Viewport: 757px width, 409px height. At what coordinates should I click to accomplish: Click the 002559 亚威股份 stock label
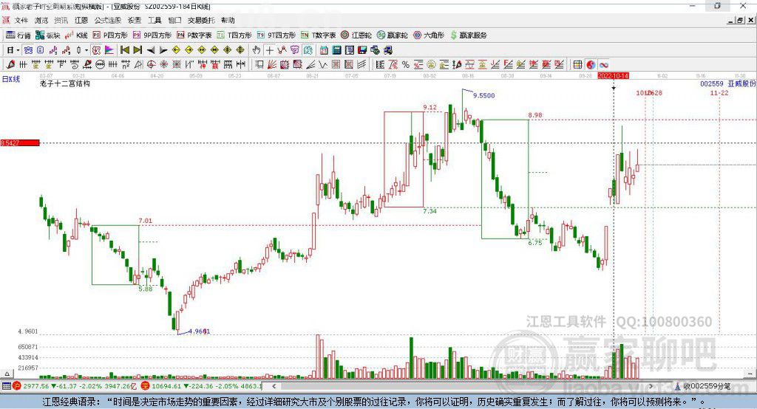[x=727, y=84]
